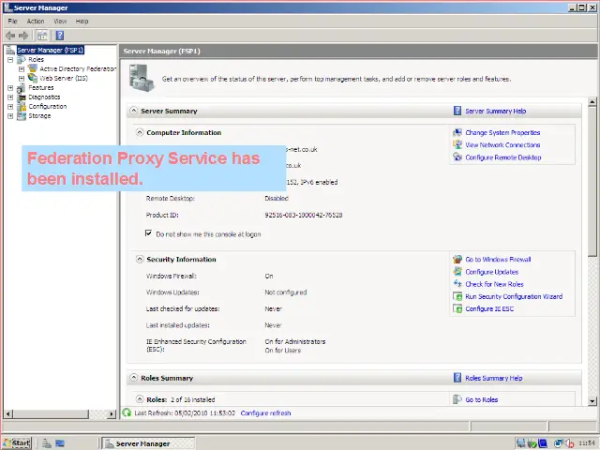Open the Server Summary Help link
This screenshot has height=450, width=600.
pos(496,111)
